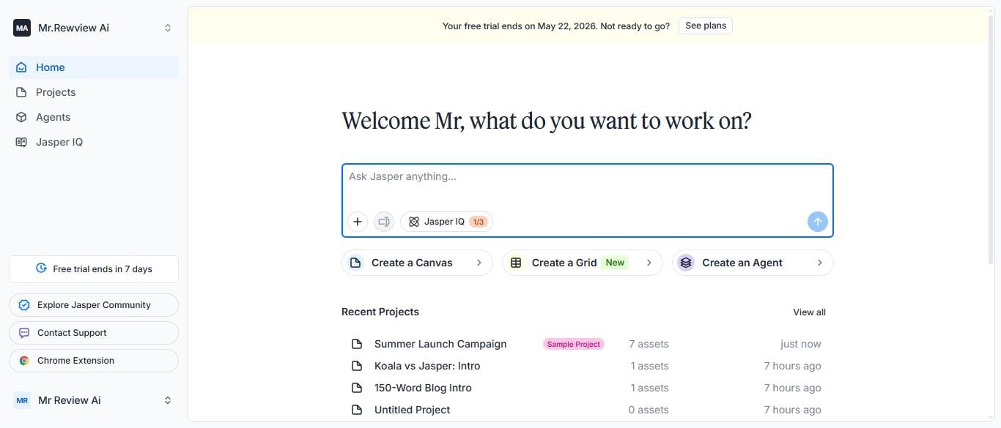The image size is (1001, 428).
Task: Click the Jasper IQ book icon
Action: 21,142
